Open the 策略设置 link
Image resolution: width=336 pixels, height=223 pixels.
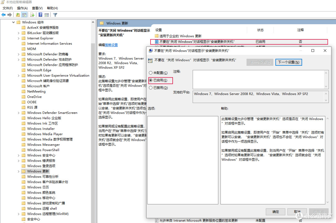point(111,45)
